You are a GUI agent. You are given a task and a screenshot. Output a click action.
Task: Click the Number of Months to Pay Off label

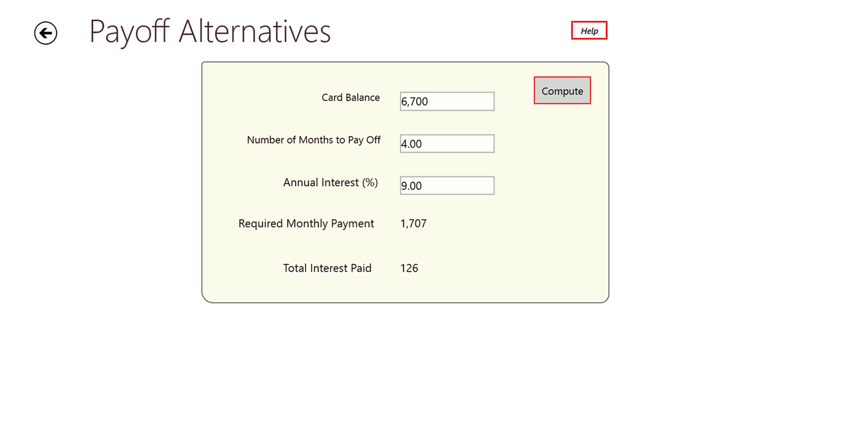(x=313, y=140)
